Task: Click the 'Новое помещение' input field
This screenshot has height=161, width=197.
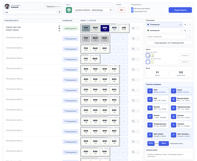Action: [166, 37]
